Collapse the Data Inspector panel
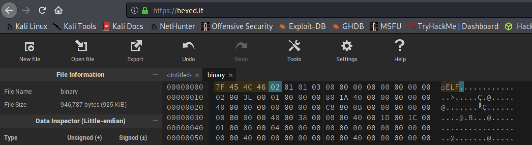 point(156,121)
